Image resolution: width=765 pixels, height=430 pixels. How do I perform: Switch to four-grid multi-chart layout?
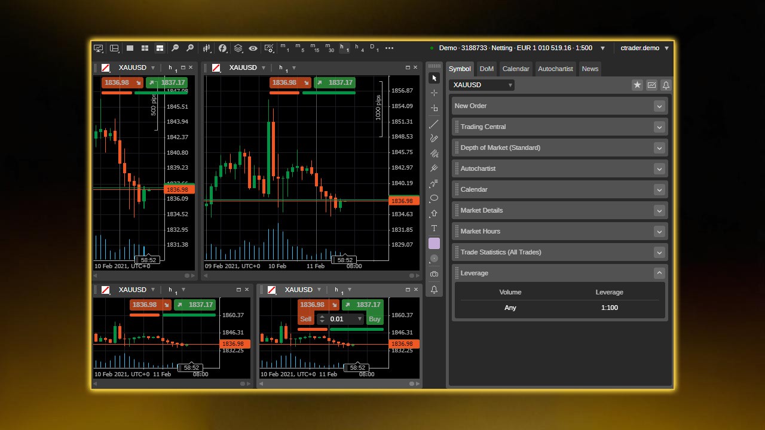click(145, 48)
